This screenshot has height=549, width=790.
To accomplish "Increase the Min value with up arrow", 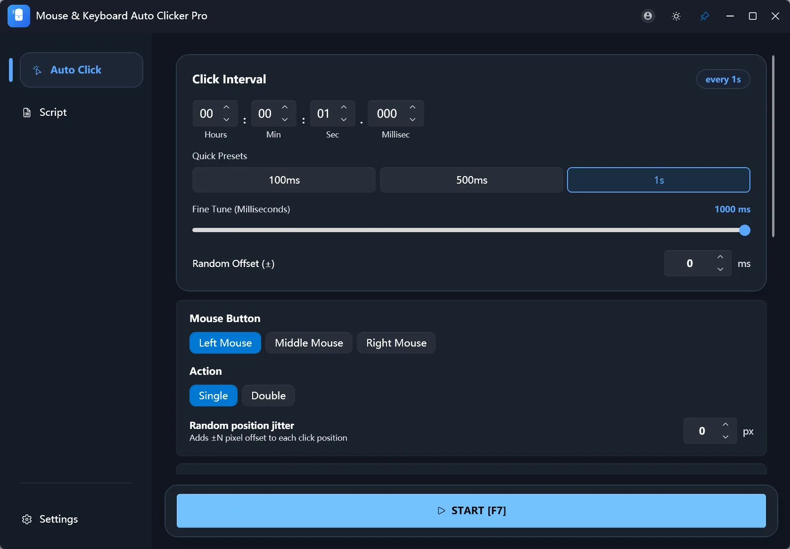I will pos(285,107).
